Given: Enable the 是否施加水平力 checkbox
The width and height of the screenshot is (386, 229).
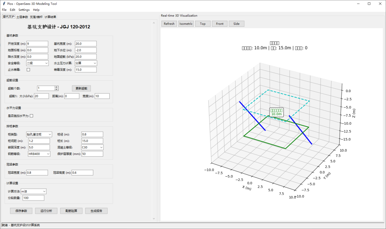Looking at the screenshot, I should 31,116.
